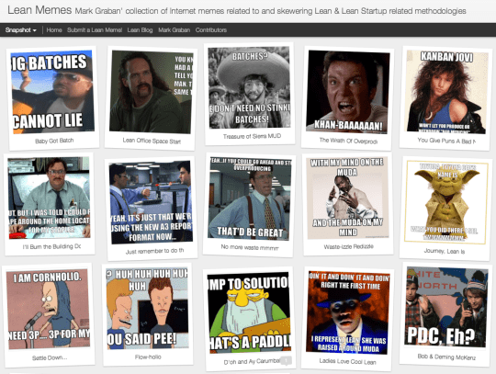This screenshot has height=374, width=496.
Task: Open the That's a Paddle meme image
Action: point(249,313)
